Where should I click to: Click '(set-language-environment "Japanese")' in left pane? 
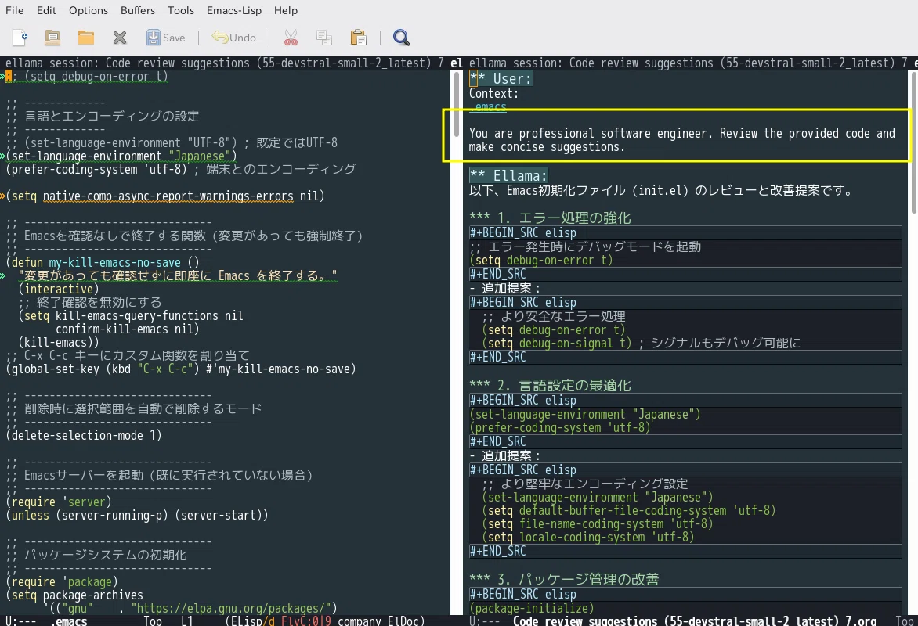(121, 156)
